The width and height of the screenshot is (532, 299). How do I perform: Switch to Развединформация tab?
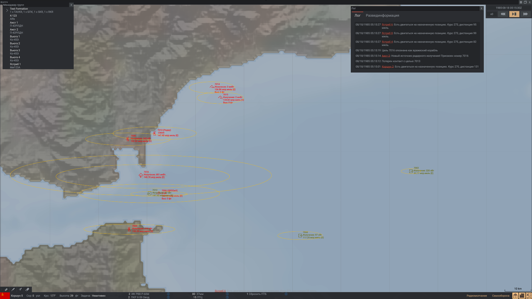click(382, 16)
